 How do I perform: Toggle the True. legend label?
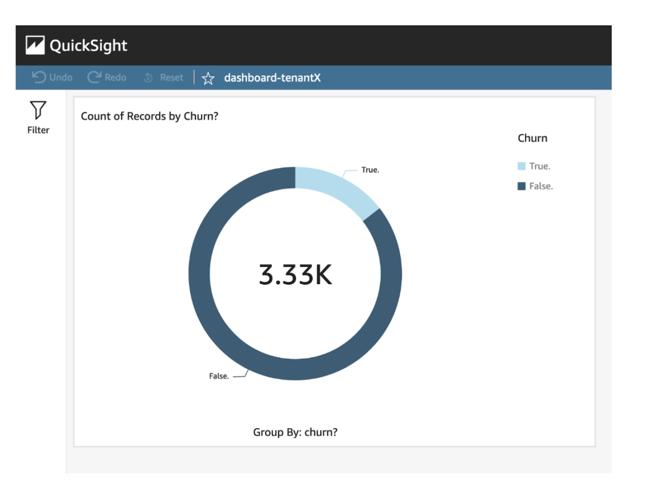pyautogui.click(x=540, y=166)
